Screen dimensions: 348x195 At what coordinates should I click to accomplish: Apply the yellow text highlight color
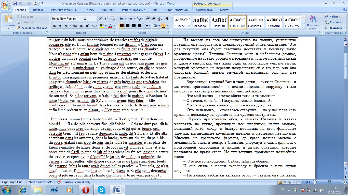coord(101,26)
